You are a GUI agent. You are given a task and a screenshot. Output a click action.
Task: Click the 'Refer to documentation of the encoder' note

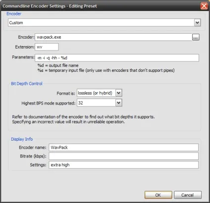tap(83, 117)
